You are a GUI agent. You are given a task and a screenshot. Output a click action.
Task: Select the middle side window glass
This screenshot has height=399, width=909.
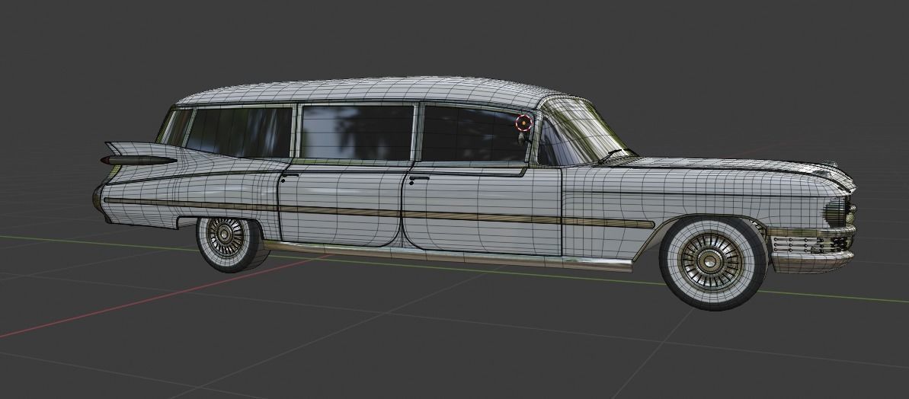tap(357, 132)
